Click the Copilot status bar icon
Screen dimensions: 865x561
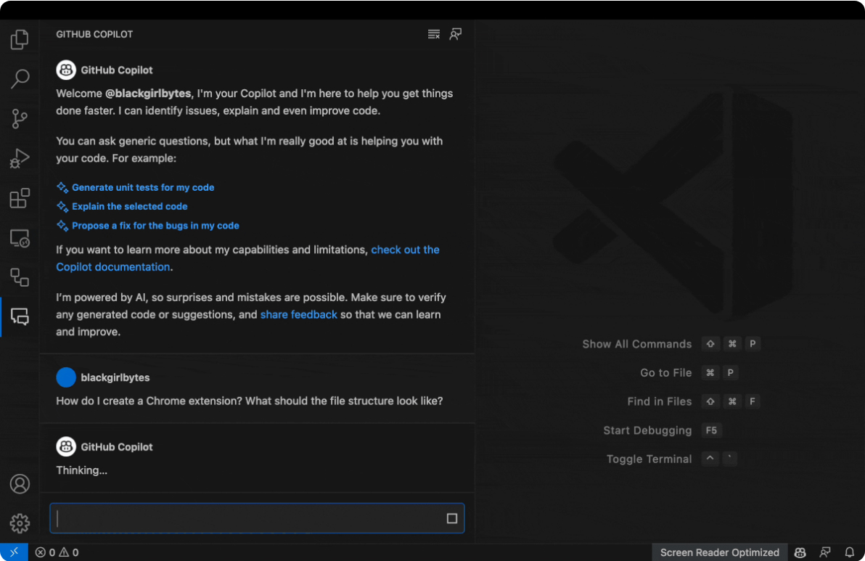800,552
